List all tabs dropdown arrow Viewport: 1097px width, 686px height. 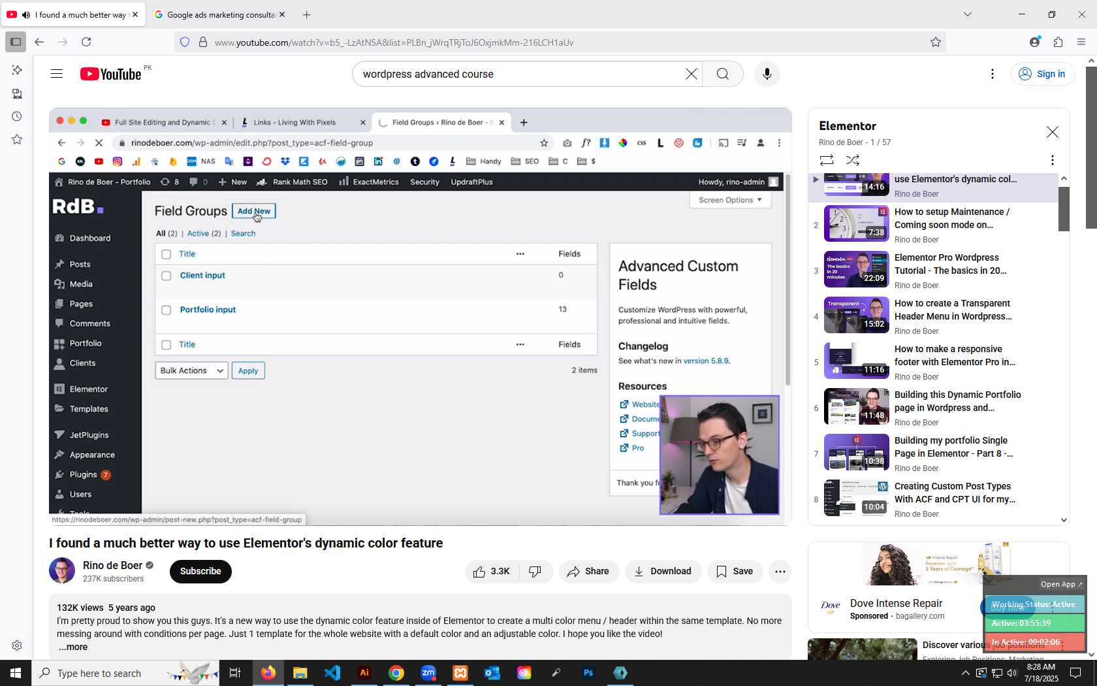[968, 14]
